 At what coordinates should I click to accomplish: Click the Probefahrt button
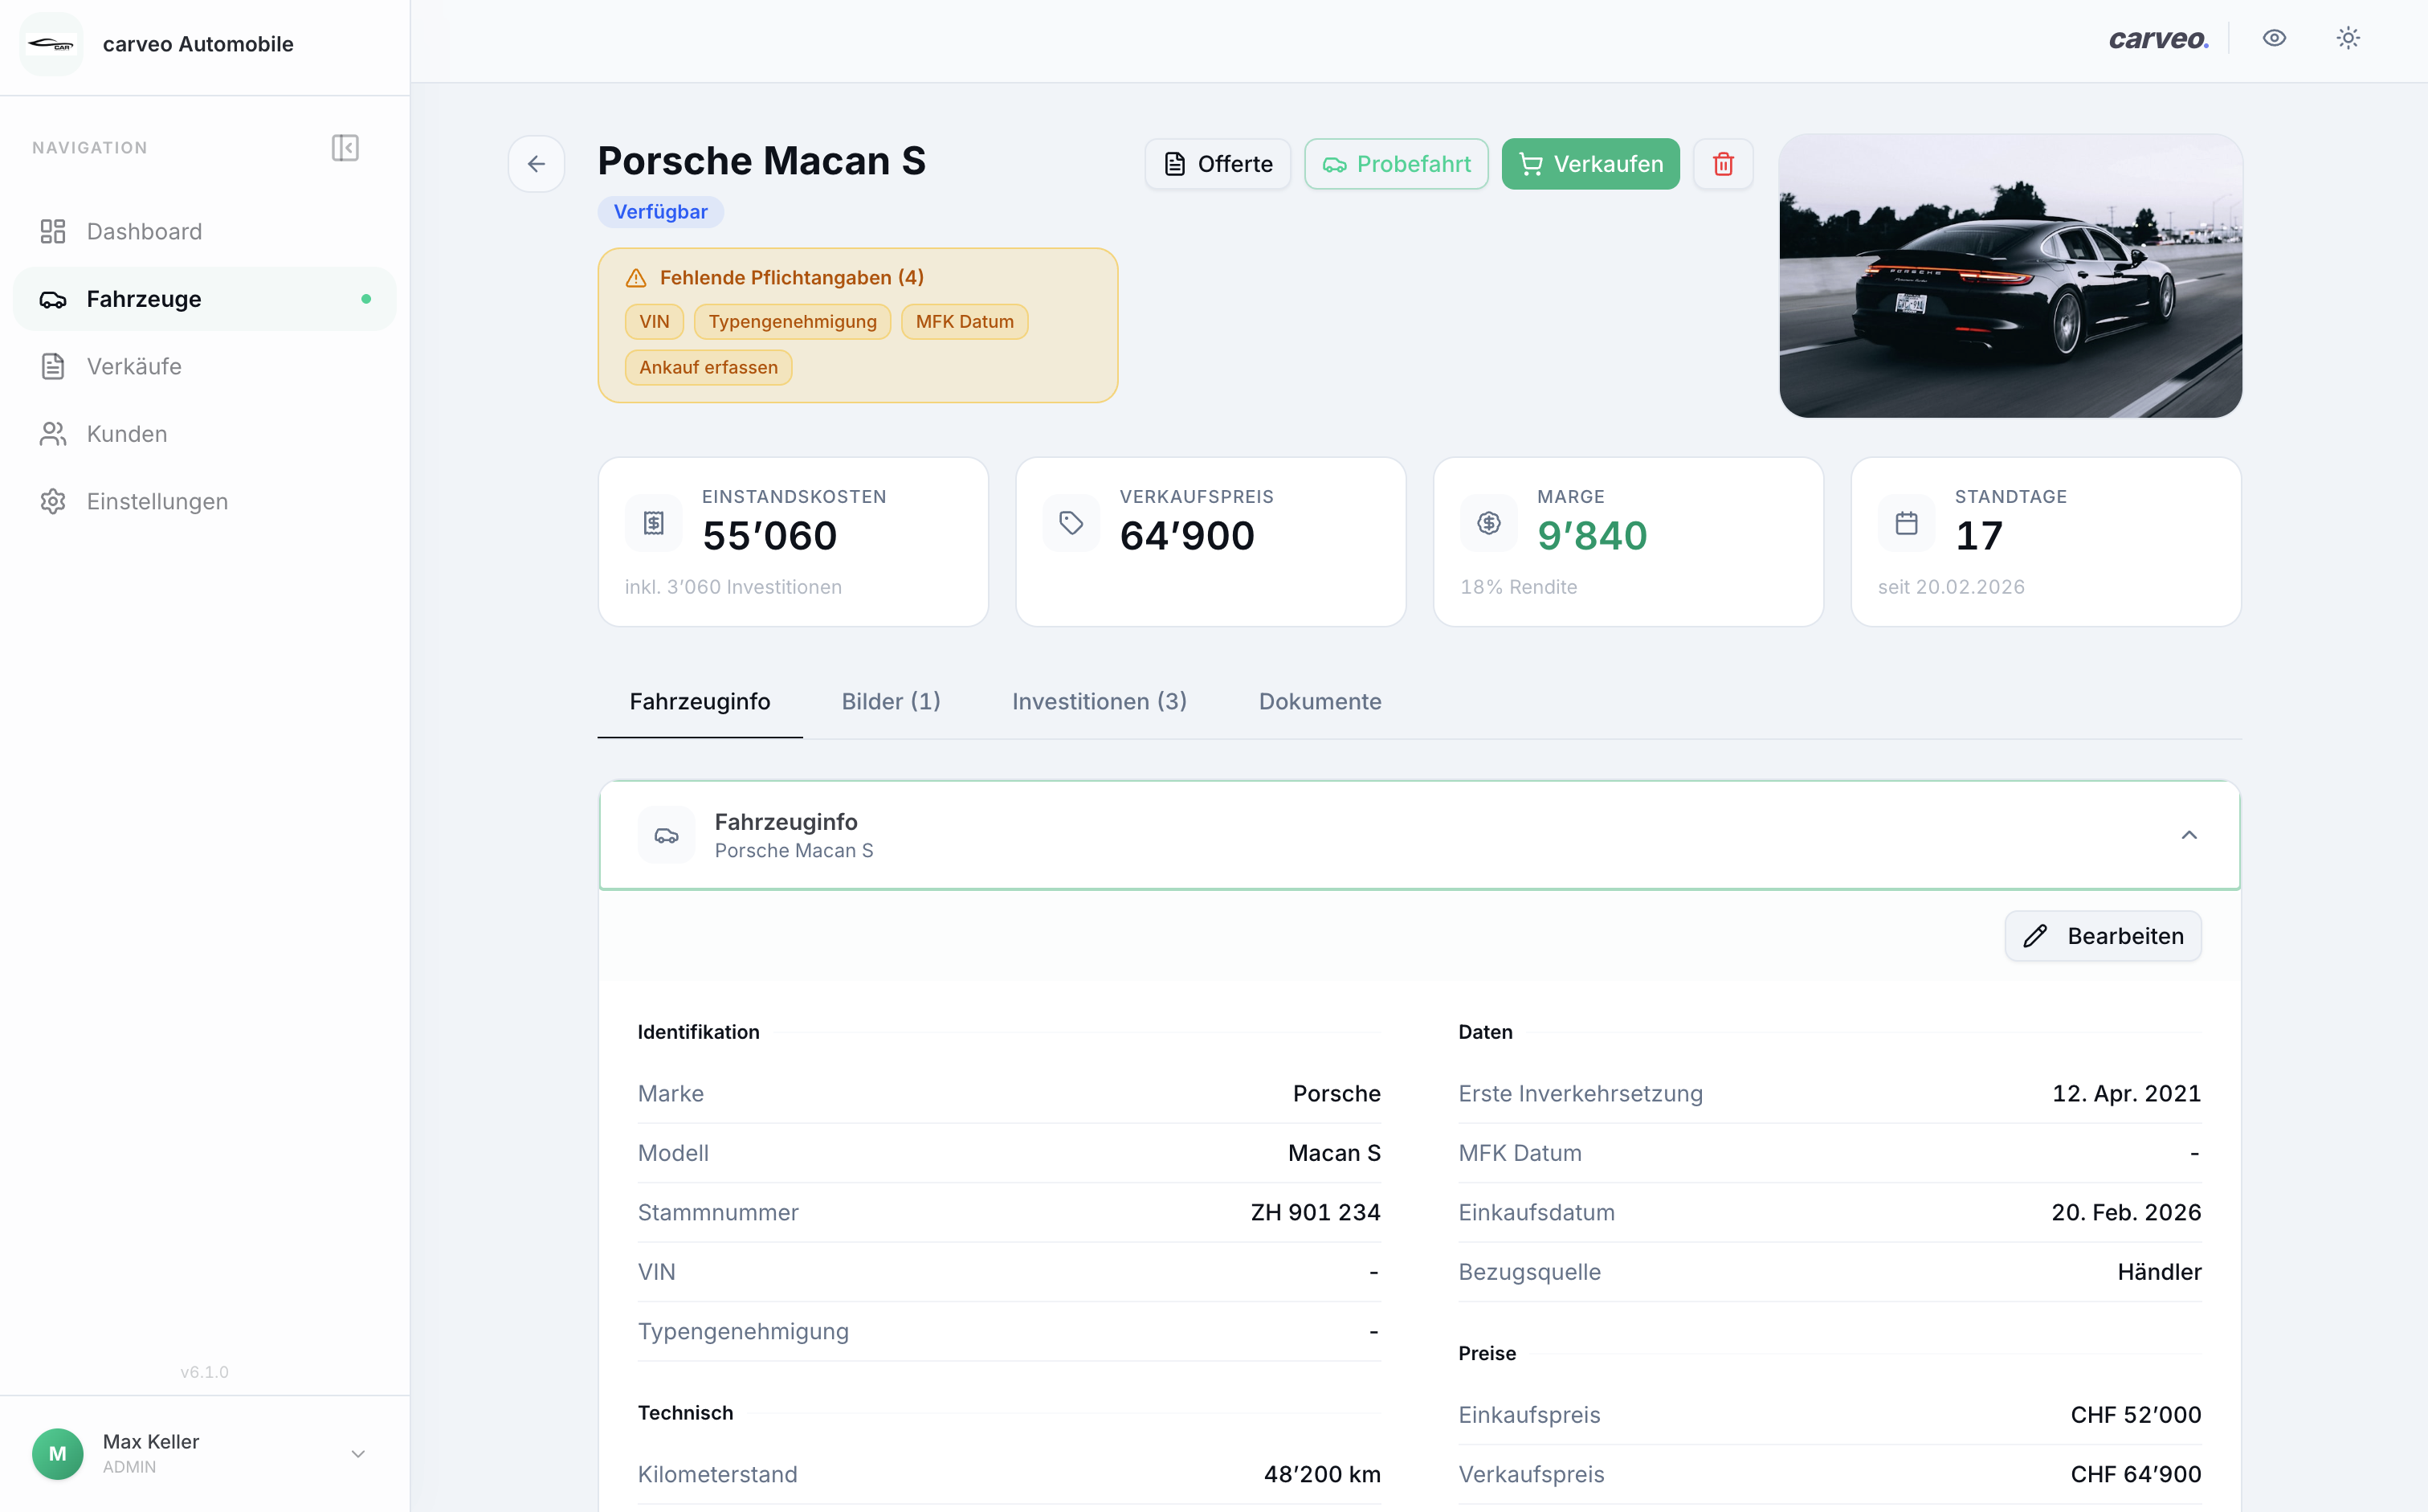coord(1395,164)
